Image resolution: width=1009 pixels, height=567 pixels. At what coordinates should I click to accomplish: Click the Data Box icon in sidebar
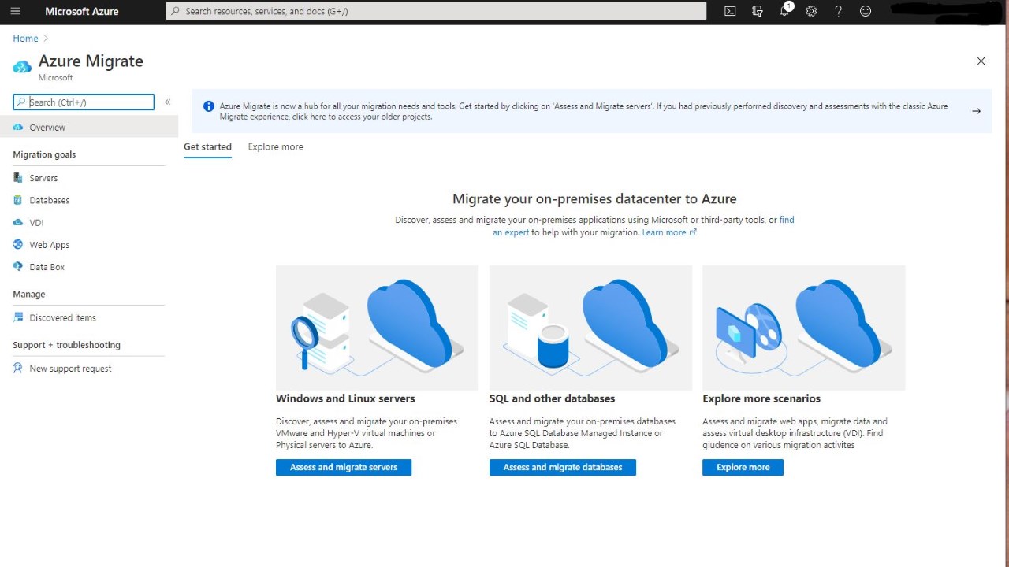pyautogui.click(x=18, y=267)
